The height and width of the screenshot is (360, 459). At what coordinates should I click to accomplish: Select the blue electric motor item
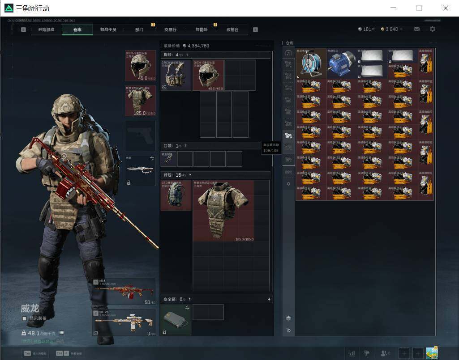[342, 64]
